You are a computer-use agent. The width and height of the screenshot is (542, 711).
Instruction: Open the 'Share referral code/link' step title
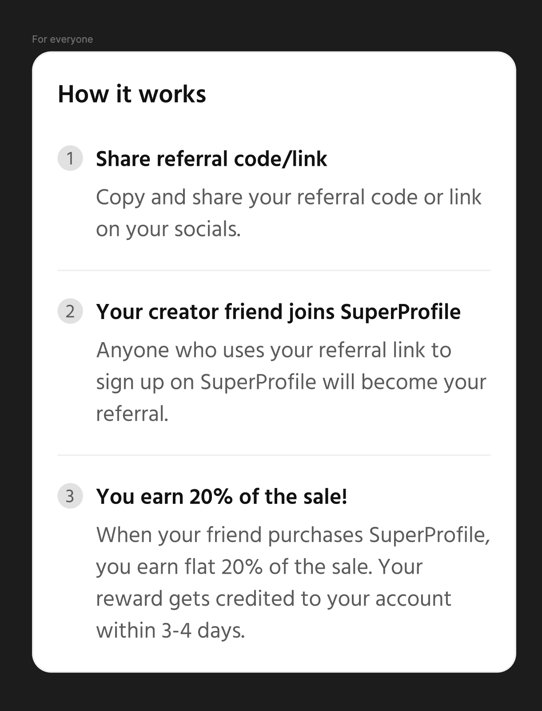(x=211, y=159)
